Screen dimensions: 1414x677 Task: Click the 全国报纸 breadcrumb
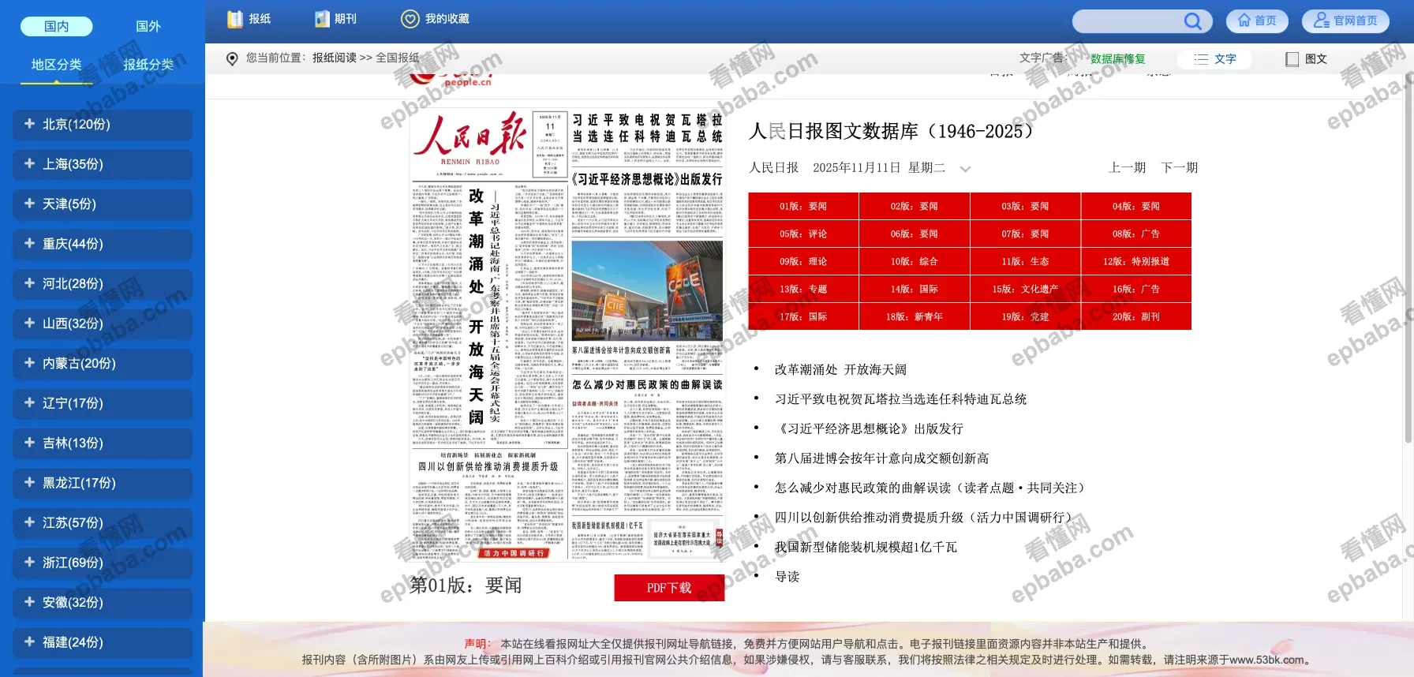398,58
